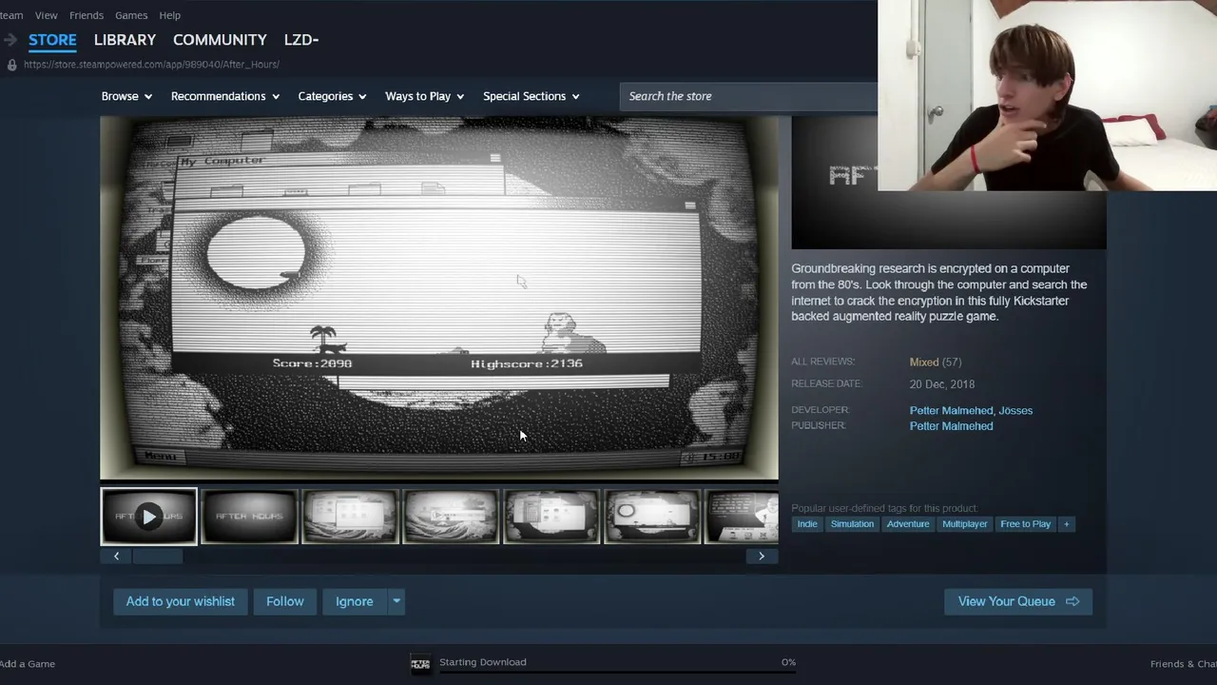
Task: Open the Ways to Play dropdown
Action: pos(424,96)
